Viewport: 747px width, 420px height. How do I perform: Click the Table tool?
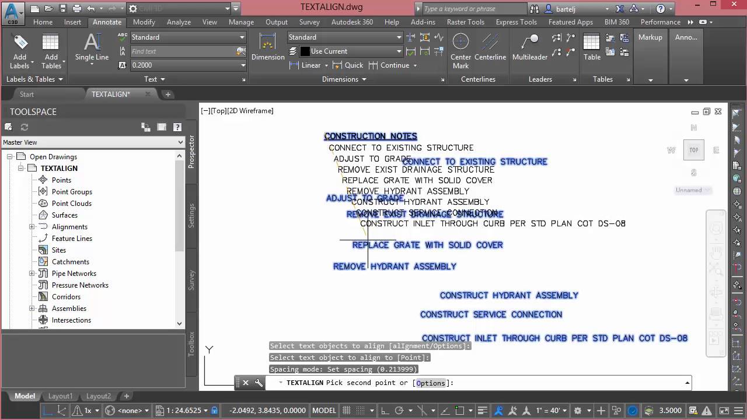[592, 47]
